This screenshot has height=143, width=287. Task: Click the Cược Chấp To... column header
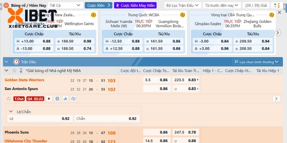(x=156, y=70)
